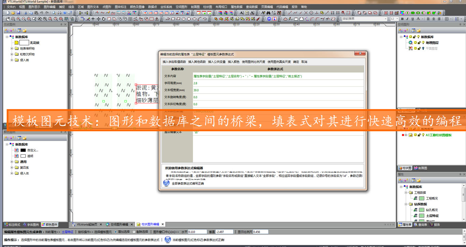466x247 pixels.
Task: Click the print icon in toolbar
Action: (59, 13)
